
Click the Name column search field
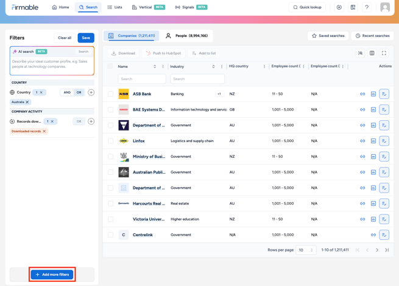coord(142,79)
